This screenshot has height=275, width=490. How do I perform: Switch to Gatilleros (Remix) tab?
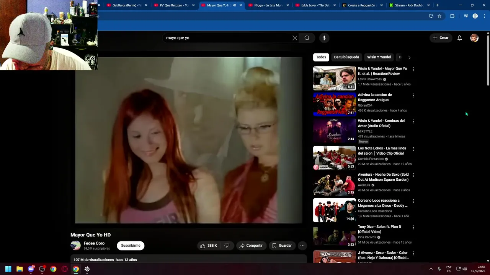tap(123, 5)
